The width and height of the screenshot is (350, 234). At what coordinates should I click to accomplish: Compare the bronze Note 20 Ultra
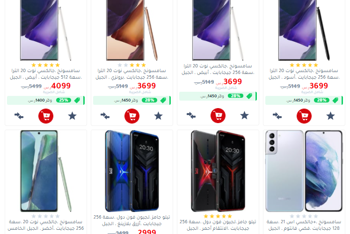(105, 116)
